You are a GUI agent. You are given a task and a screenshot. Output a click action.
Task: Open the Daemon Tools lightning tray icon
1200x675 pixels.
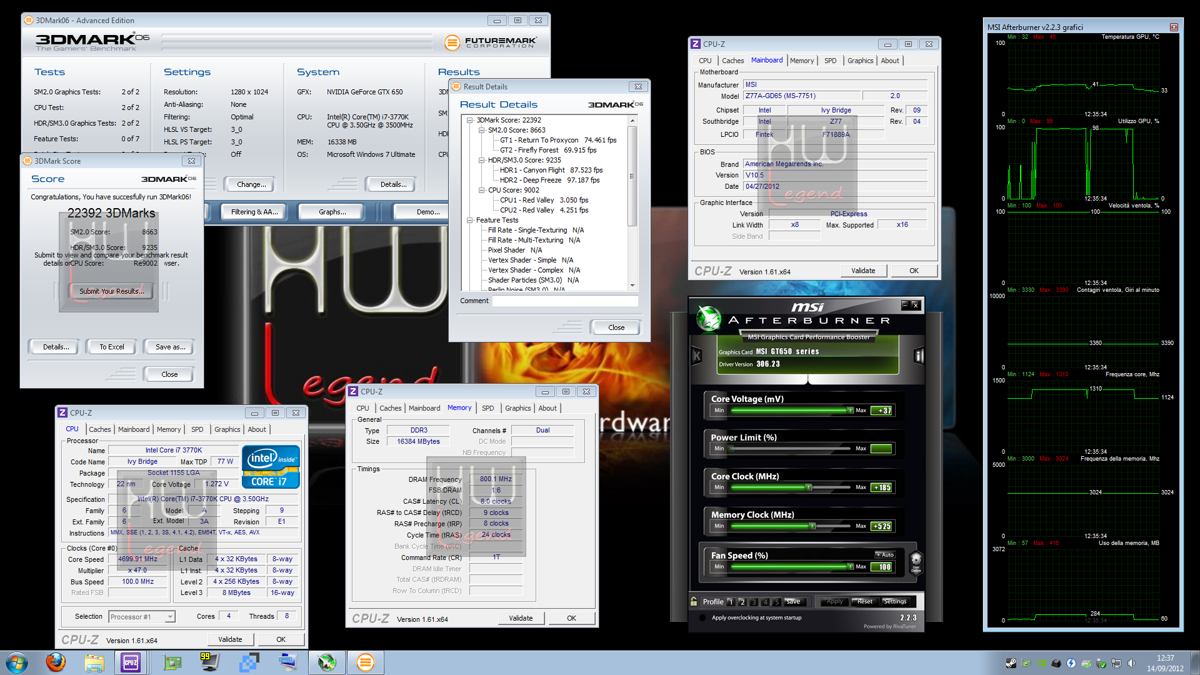tap(1071, 663)
